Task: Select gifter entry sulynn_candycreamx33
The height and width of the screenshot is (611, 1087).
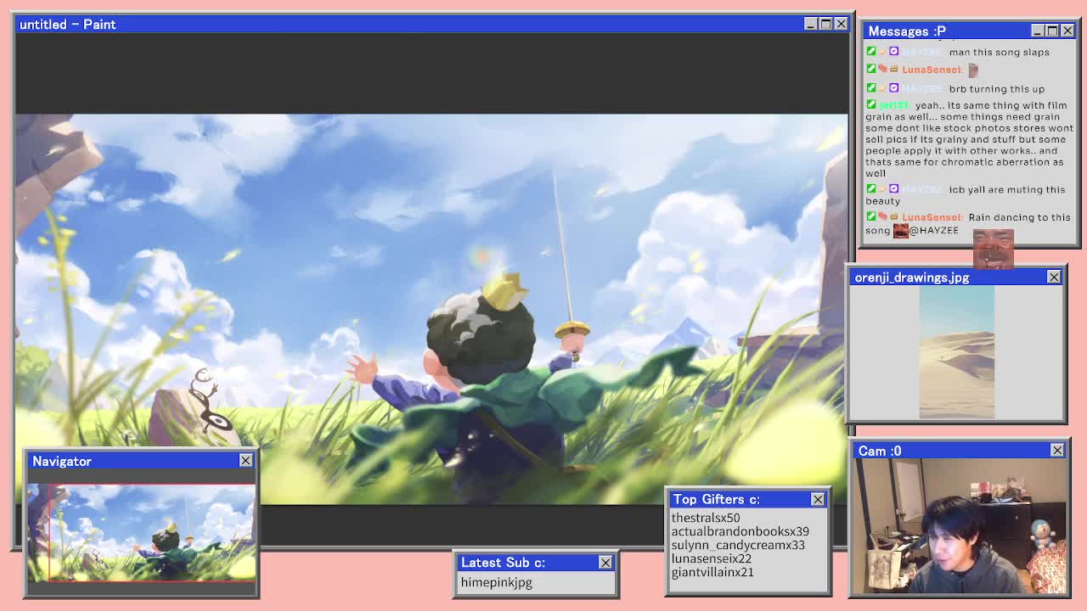Action: click(738, 545)
